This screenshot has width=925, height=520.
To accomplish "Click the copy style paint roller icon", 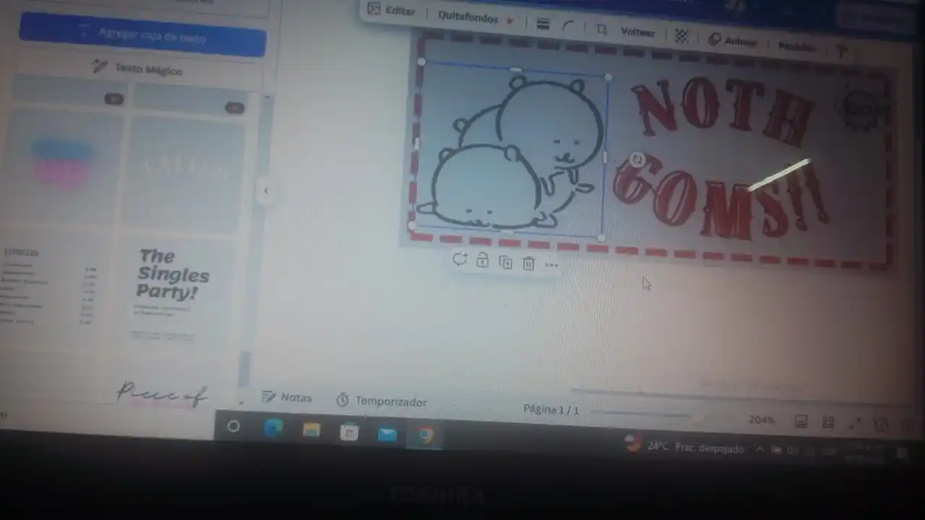I will click(x=840, y=51).
